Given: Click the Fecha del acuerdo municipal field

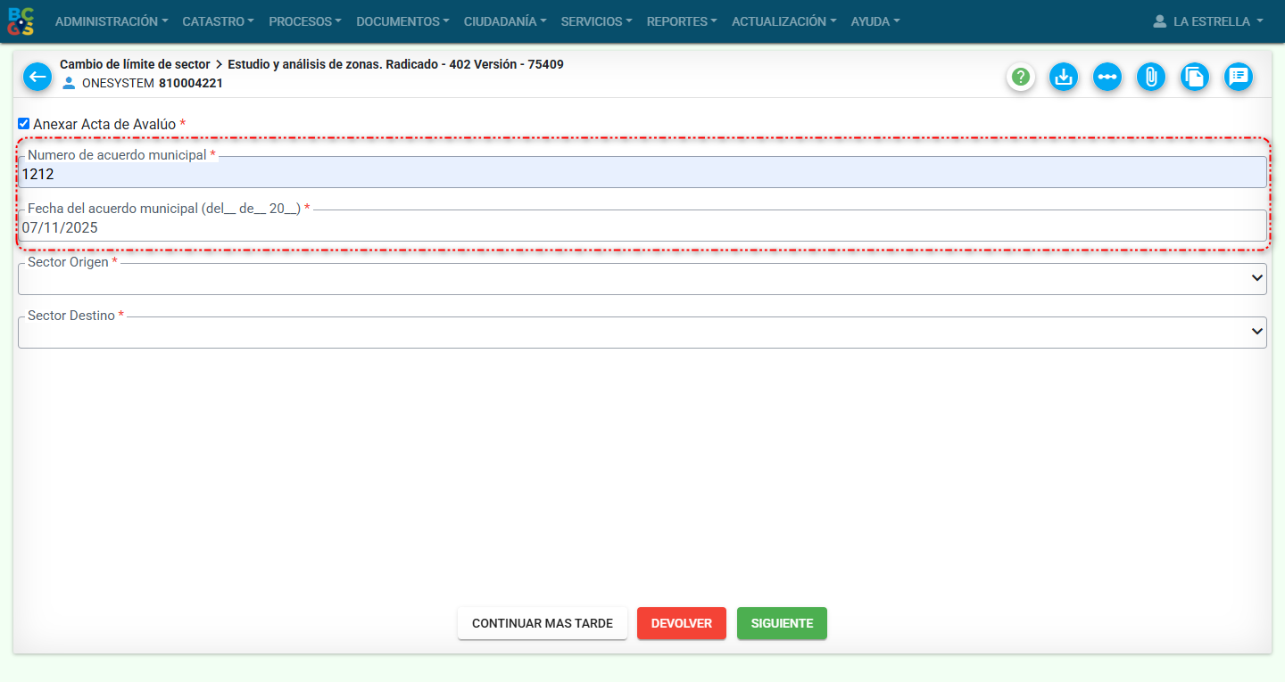Looking at the screenshot, I should coord(642,228).
